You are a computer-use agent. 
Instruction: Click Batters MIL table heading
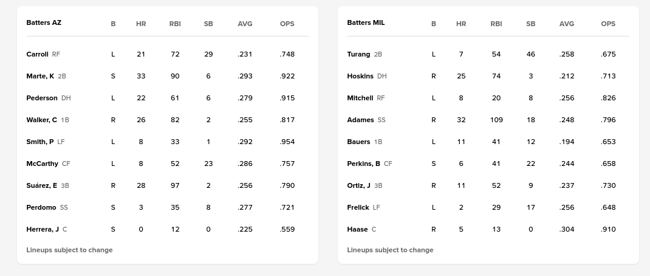coord(366,22)
